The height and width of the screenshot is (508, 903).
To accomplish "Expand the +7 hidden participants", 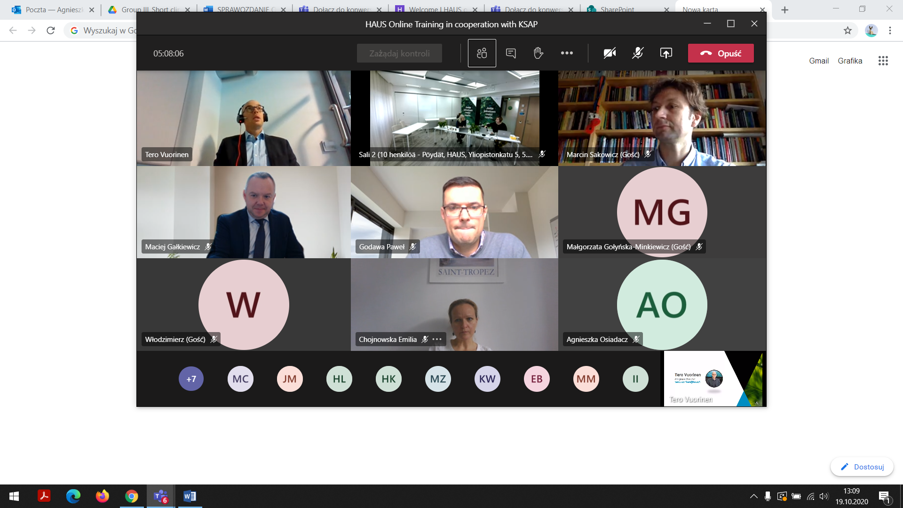I will (191, 379).
